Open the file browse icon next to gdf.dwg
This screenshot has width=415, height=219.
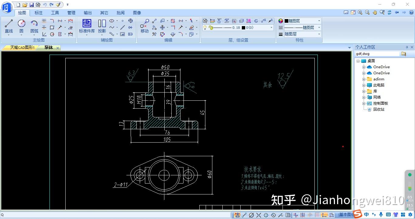click(x=404, y=54)
